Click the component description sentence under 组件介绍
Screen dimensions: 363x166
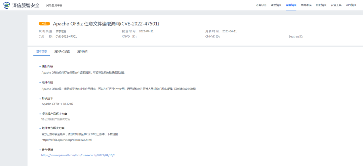[119, 89]
